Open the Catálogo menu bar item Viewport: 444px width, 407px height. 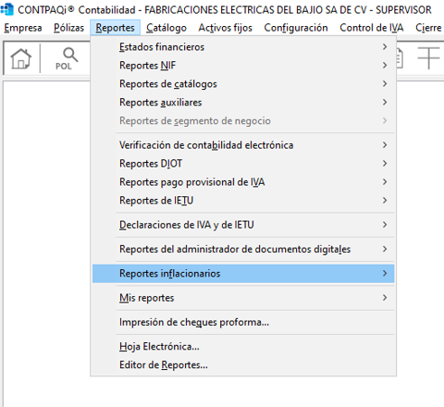click(x=166, y=28)
